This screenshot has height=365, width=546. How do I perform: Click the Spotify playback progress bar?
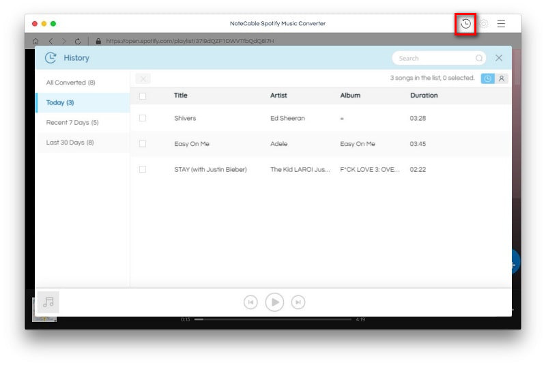[x=272, y=319]
